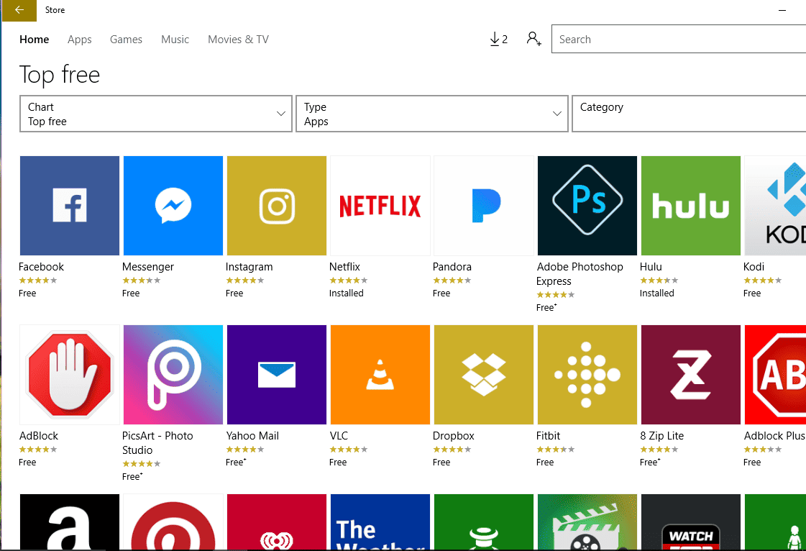Expand the Category dropdown

[x=689, y=114]
